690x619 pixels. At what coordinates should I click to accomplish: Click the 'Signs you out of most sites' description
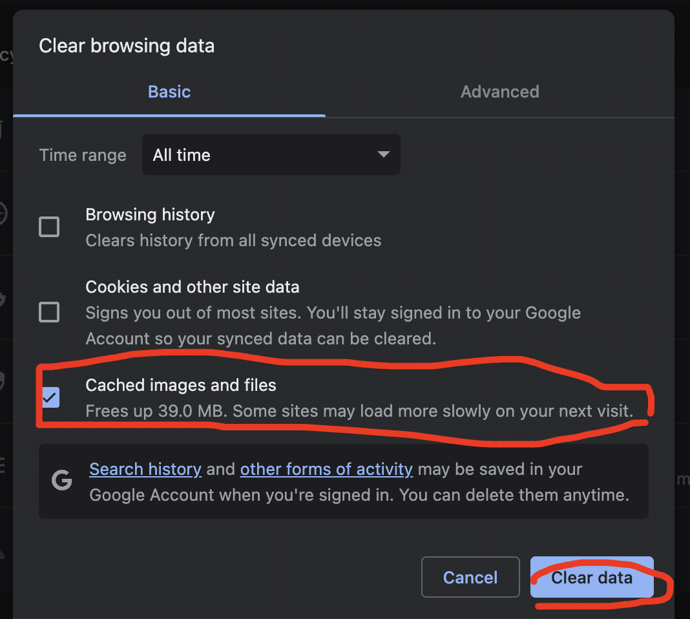pyautogui.click(x=333, y=326)
